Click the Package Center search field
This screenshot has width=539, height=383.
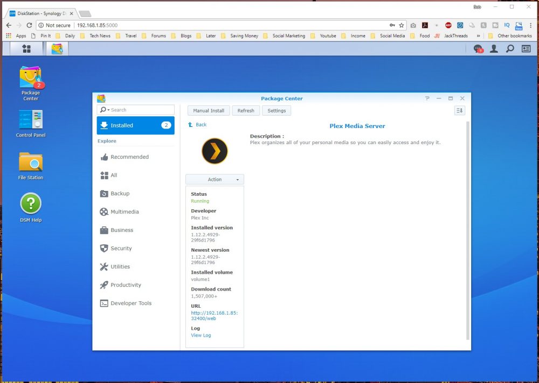coord(136,110)
